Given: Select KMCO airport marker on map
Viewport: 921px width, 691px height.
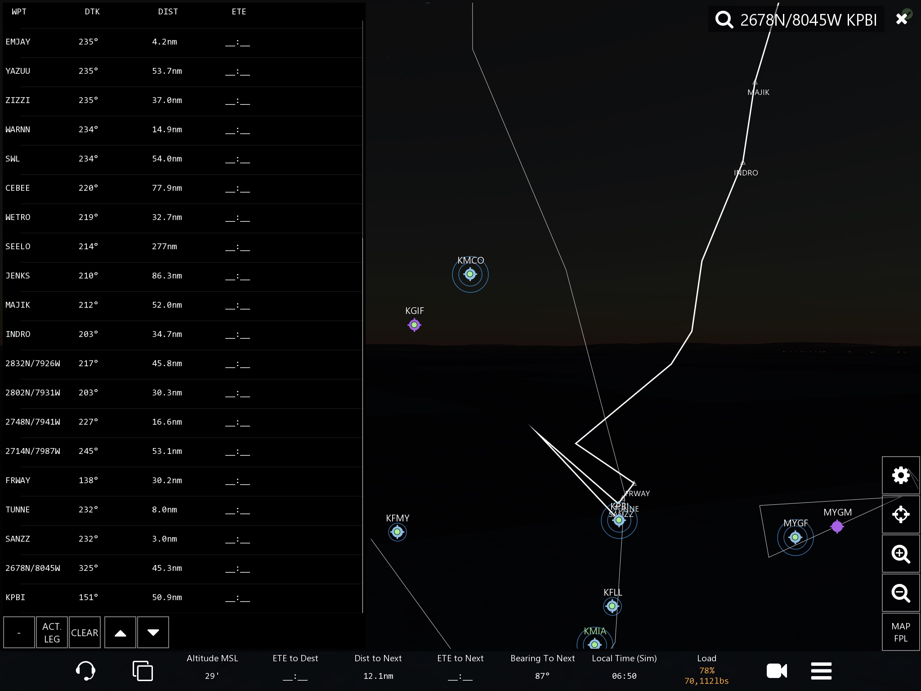Looking at the screenshot, I should click(470, 274).
